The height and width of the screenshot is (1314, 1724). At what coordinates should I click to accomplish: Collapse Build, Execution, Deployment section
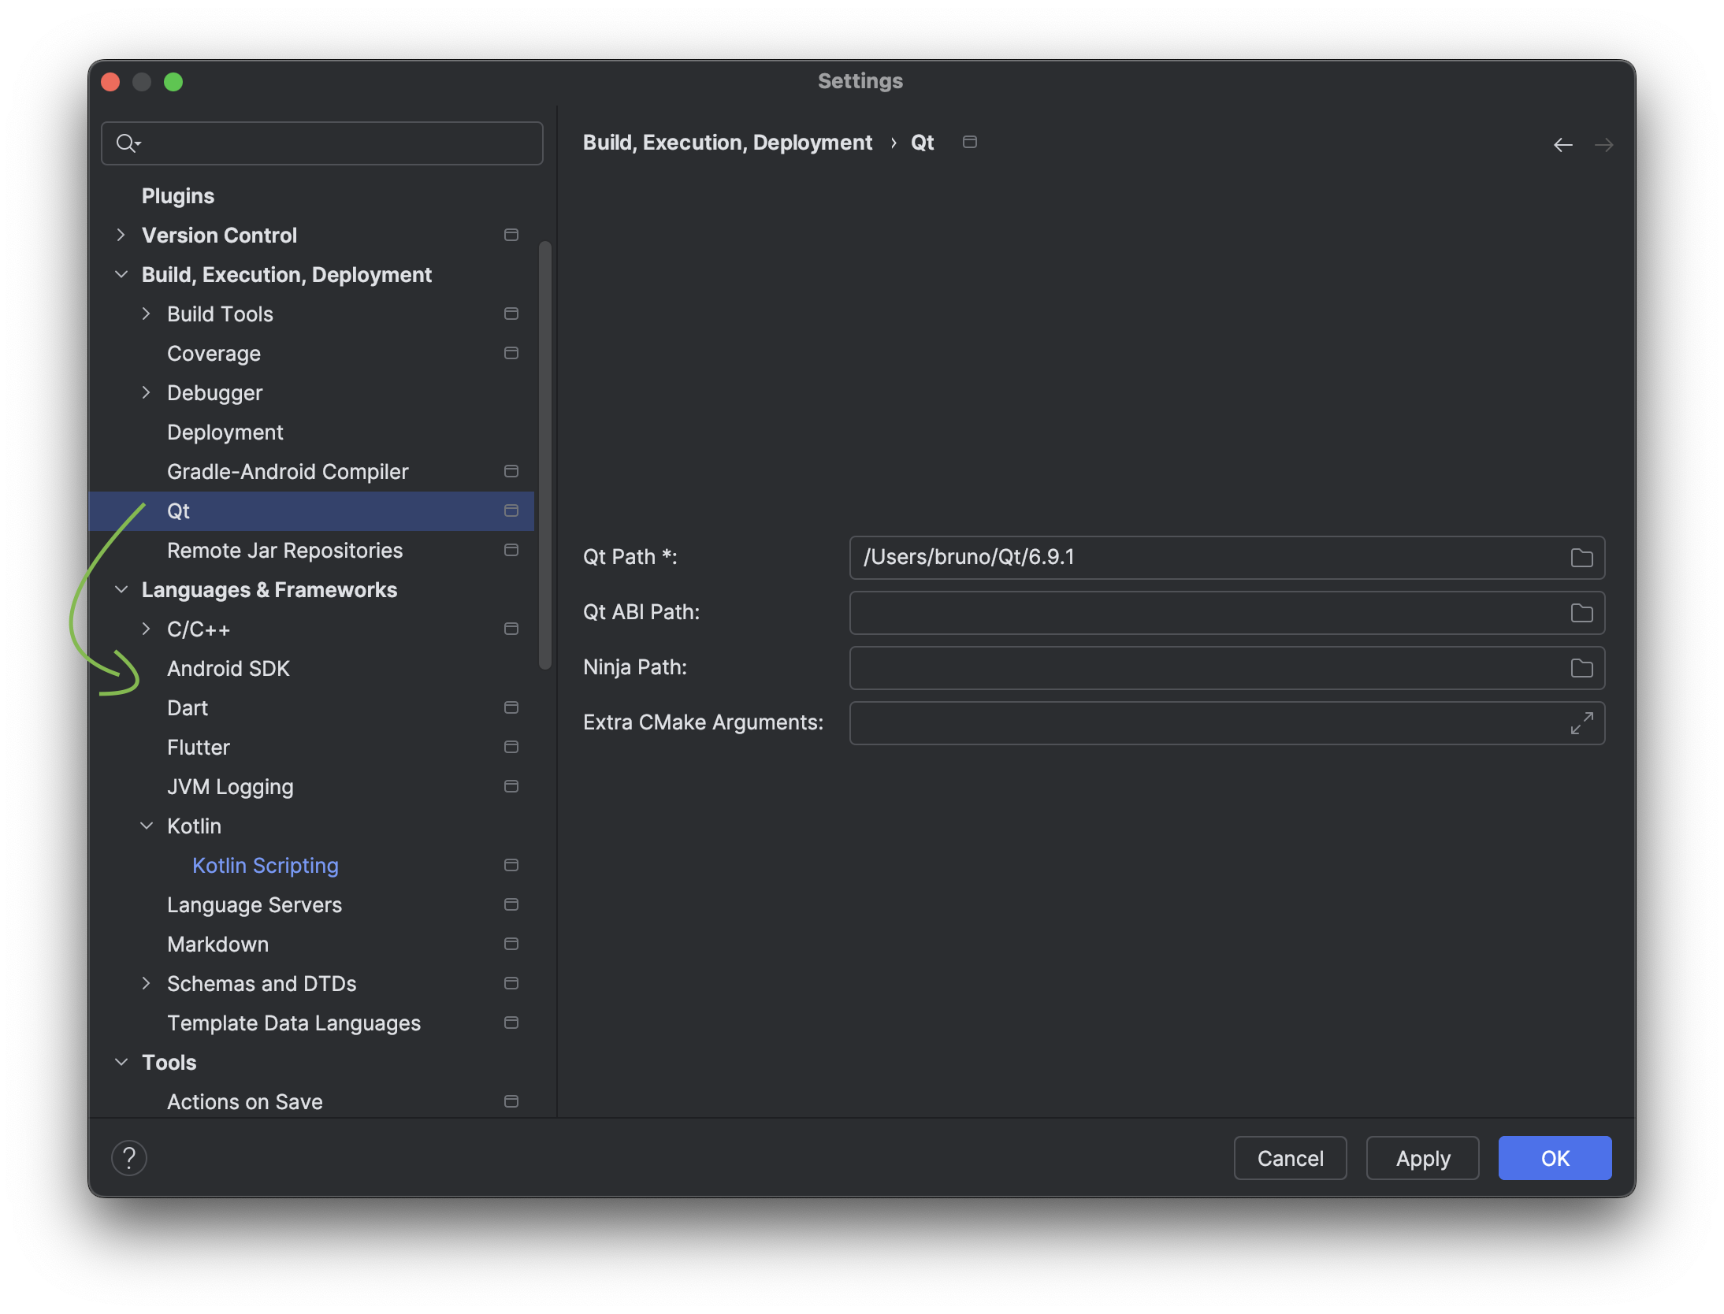(121, 274)
